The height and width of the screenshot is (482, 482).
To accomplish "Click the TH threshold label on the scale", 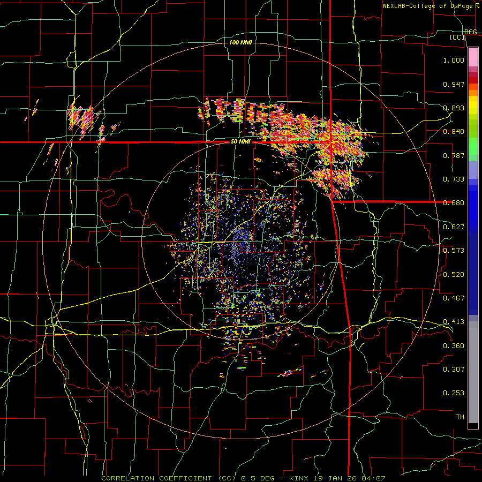I will coord(460,417).
